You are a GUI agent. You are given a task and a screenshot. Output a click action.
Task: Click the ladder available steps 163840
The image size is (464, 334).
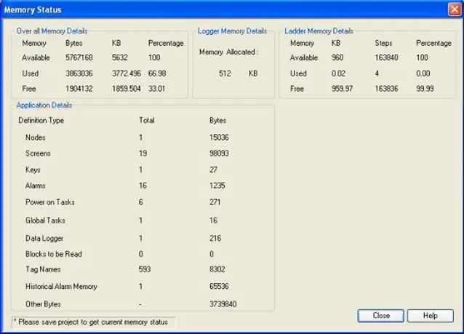tap(386, 57)
